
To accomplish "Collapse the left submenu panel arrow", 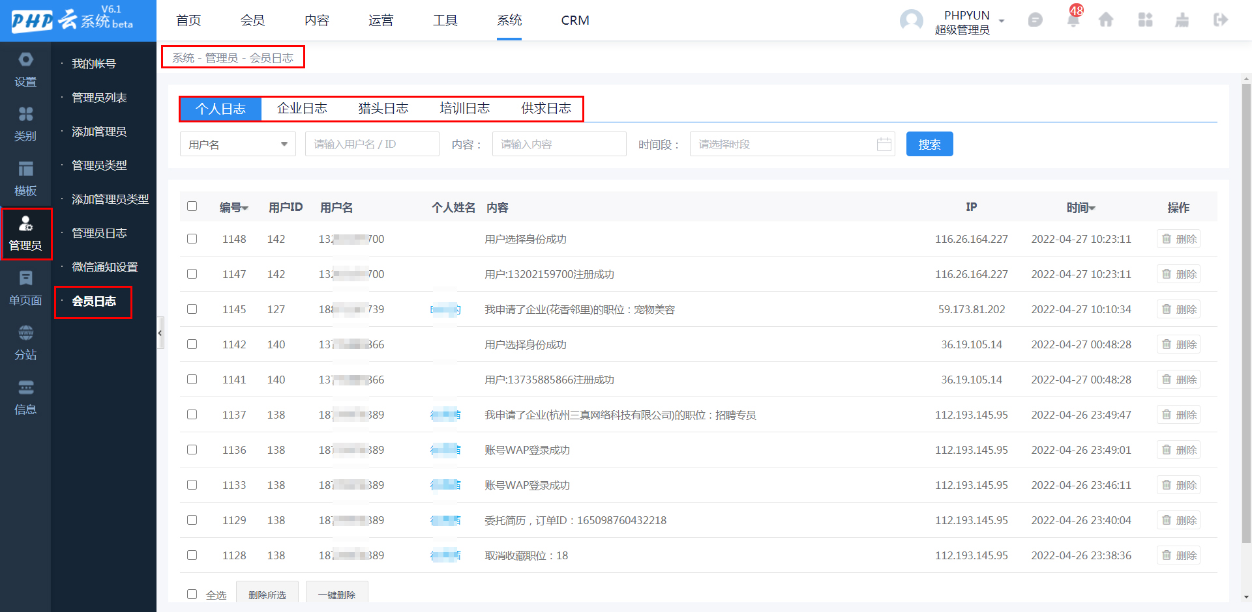I will [160, 333].
